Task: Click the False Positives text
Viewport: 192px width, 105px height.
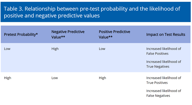Action: point(157,54)
